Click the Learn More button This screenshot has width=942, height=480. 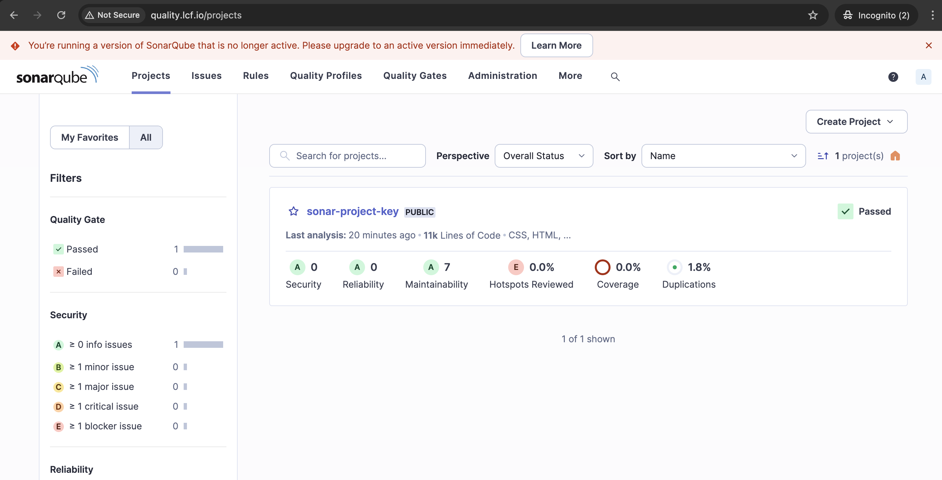[556, 45]
